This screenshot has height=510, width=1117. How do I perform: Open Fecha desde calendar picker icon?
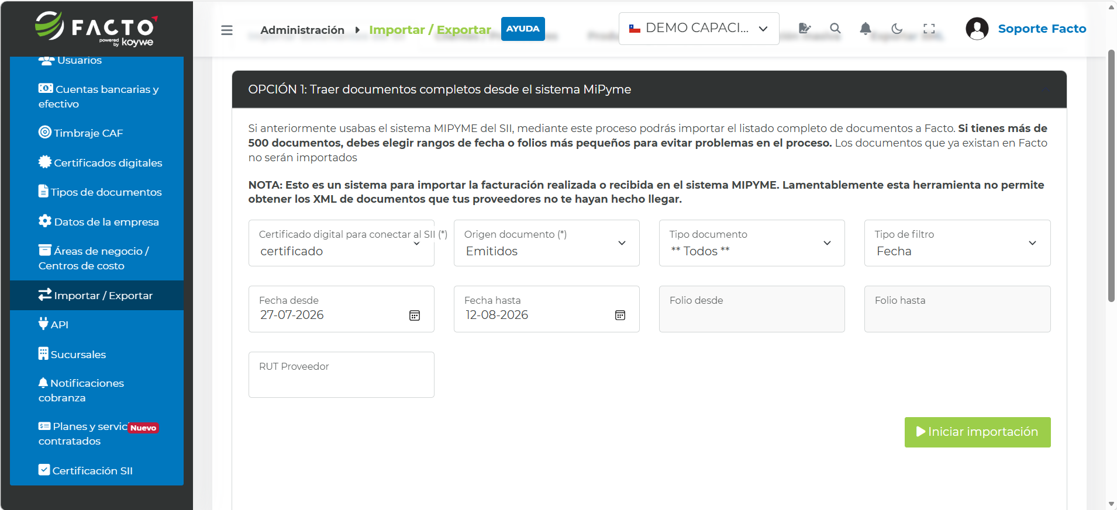click(x=415, y=315)
